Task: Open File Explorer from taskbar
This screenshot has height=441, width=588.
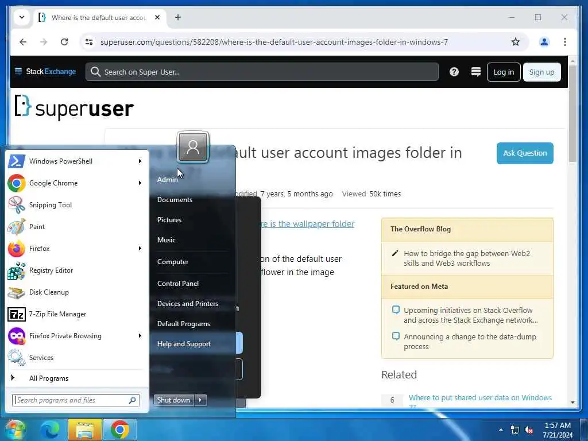Action: pos(85,430)
